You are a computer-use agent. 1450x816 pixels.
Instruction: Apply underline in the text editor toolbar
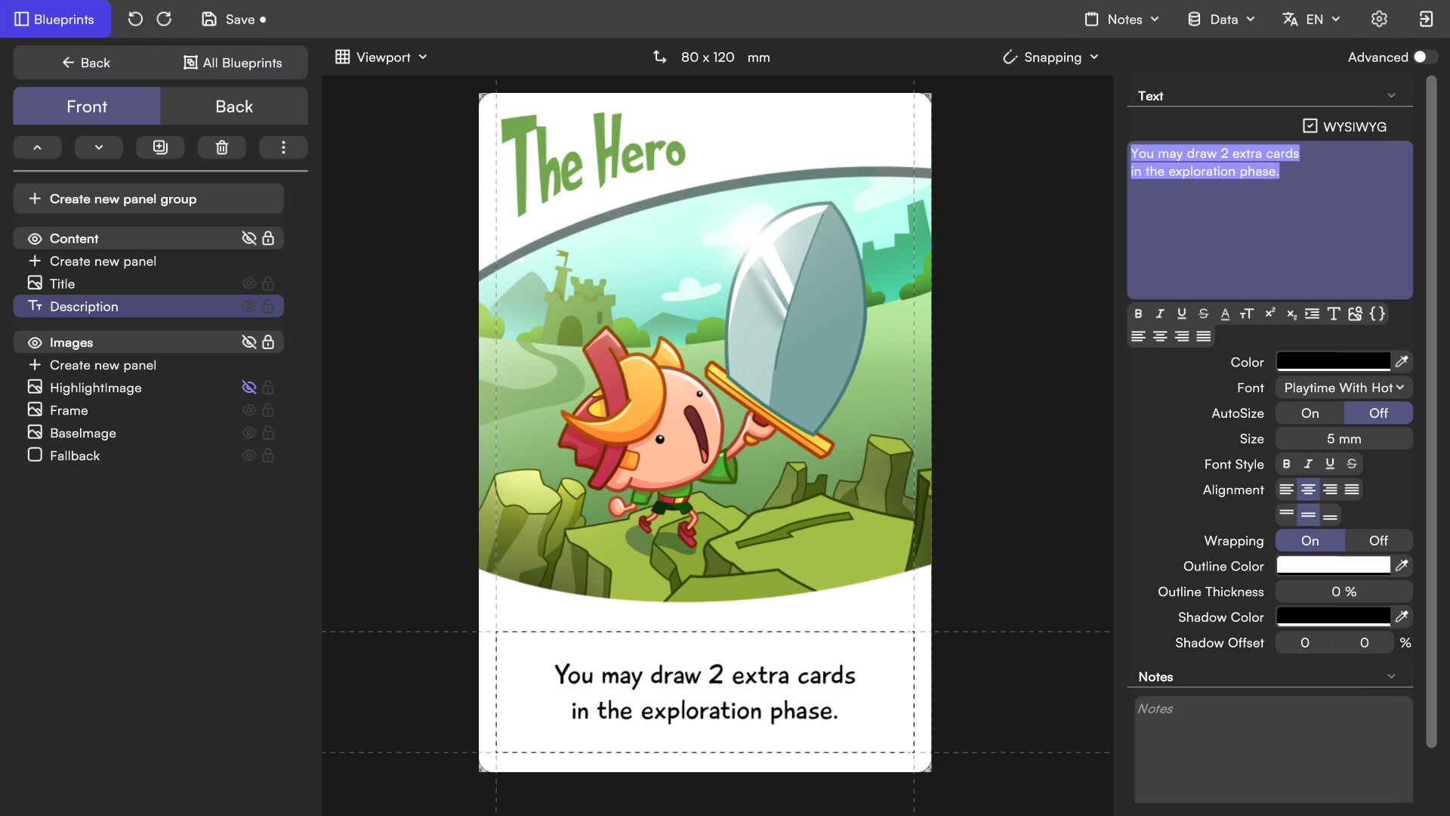(1182, 314)
